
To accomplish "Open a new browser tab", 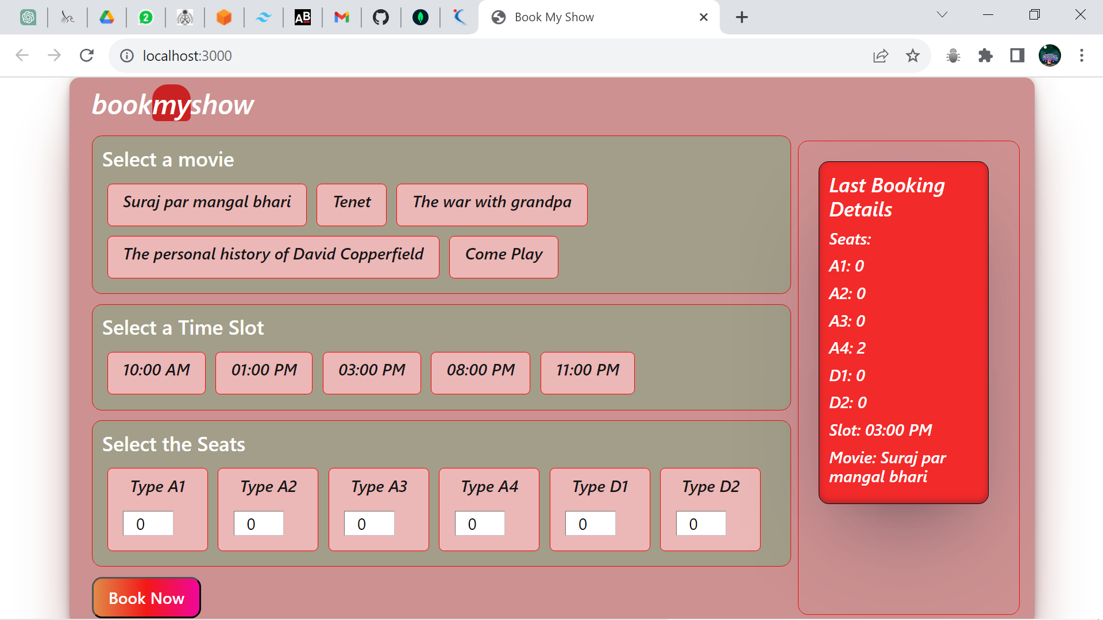I will (742, 17).
